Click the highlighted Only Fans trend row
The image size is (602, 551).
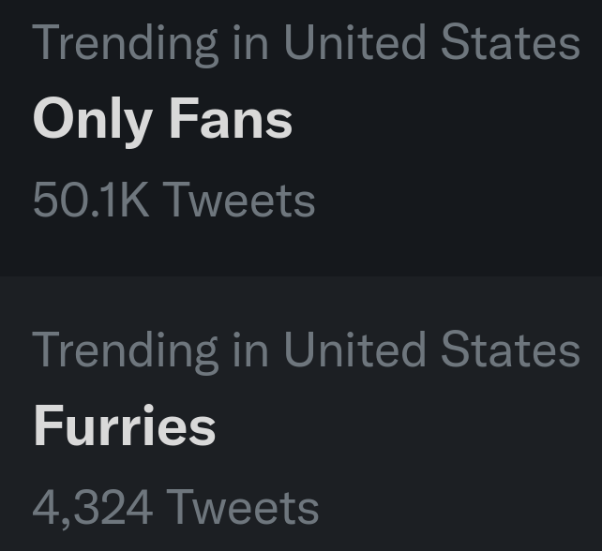coord(450,141)
